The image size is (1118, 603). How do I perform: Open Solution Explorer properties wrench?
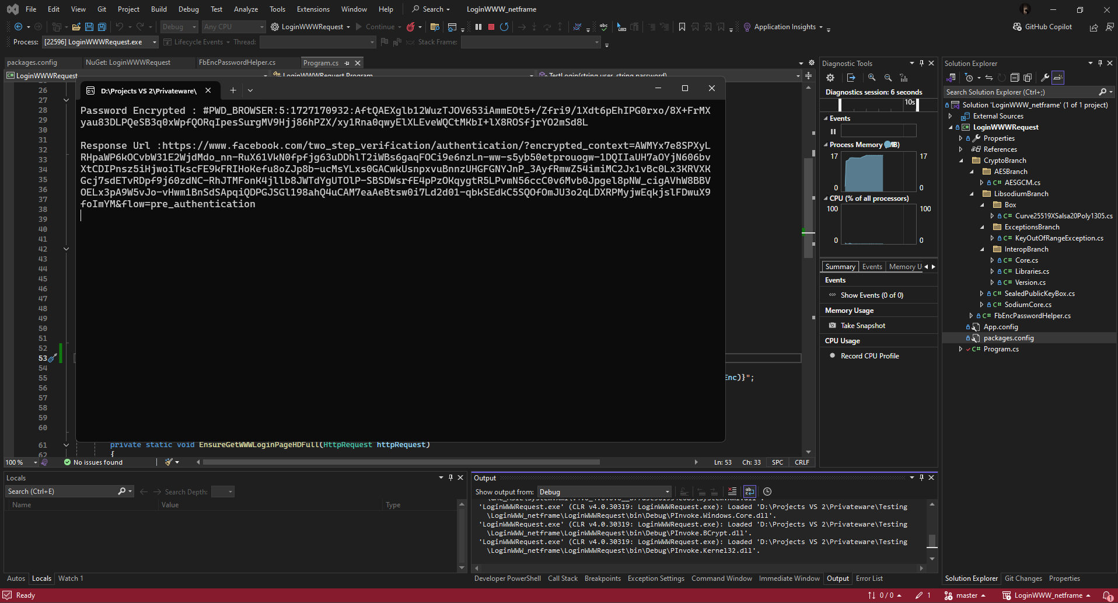[x=1045, y=78]
